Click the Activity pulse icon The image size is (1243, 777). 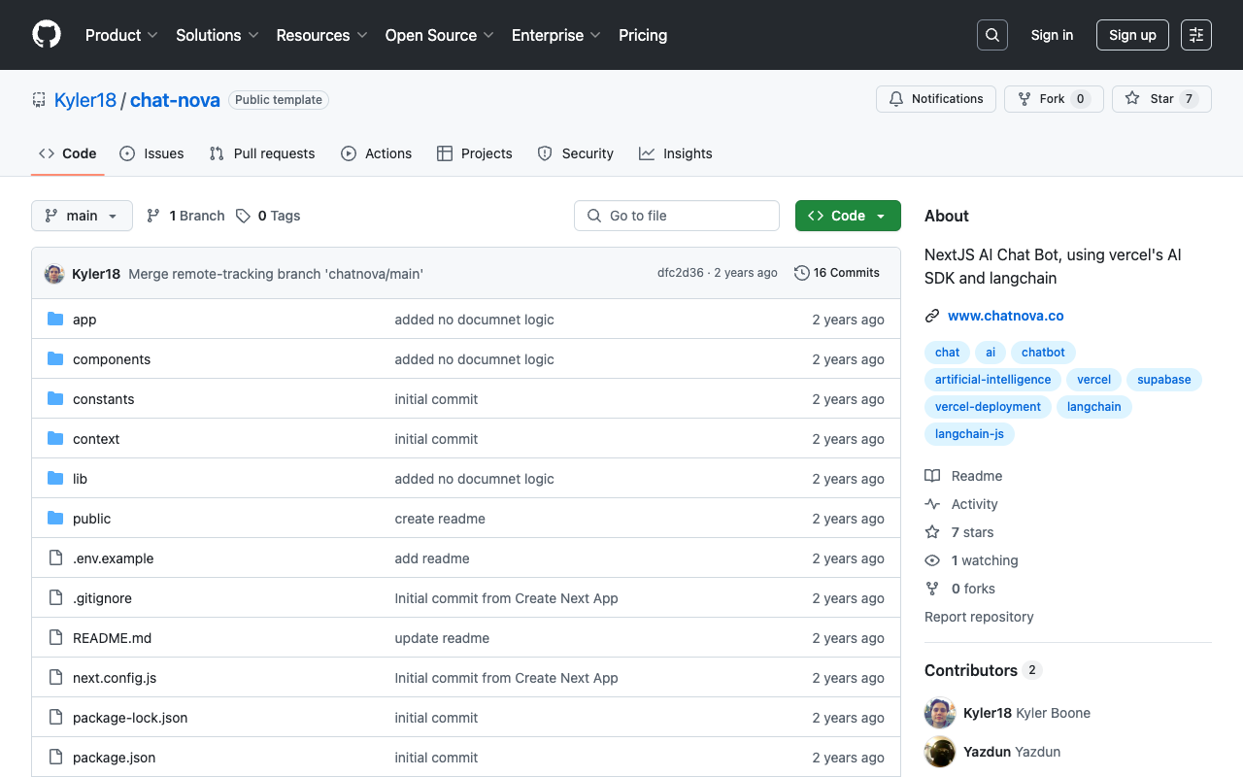coord(932,504)
